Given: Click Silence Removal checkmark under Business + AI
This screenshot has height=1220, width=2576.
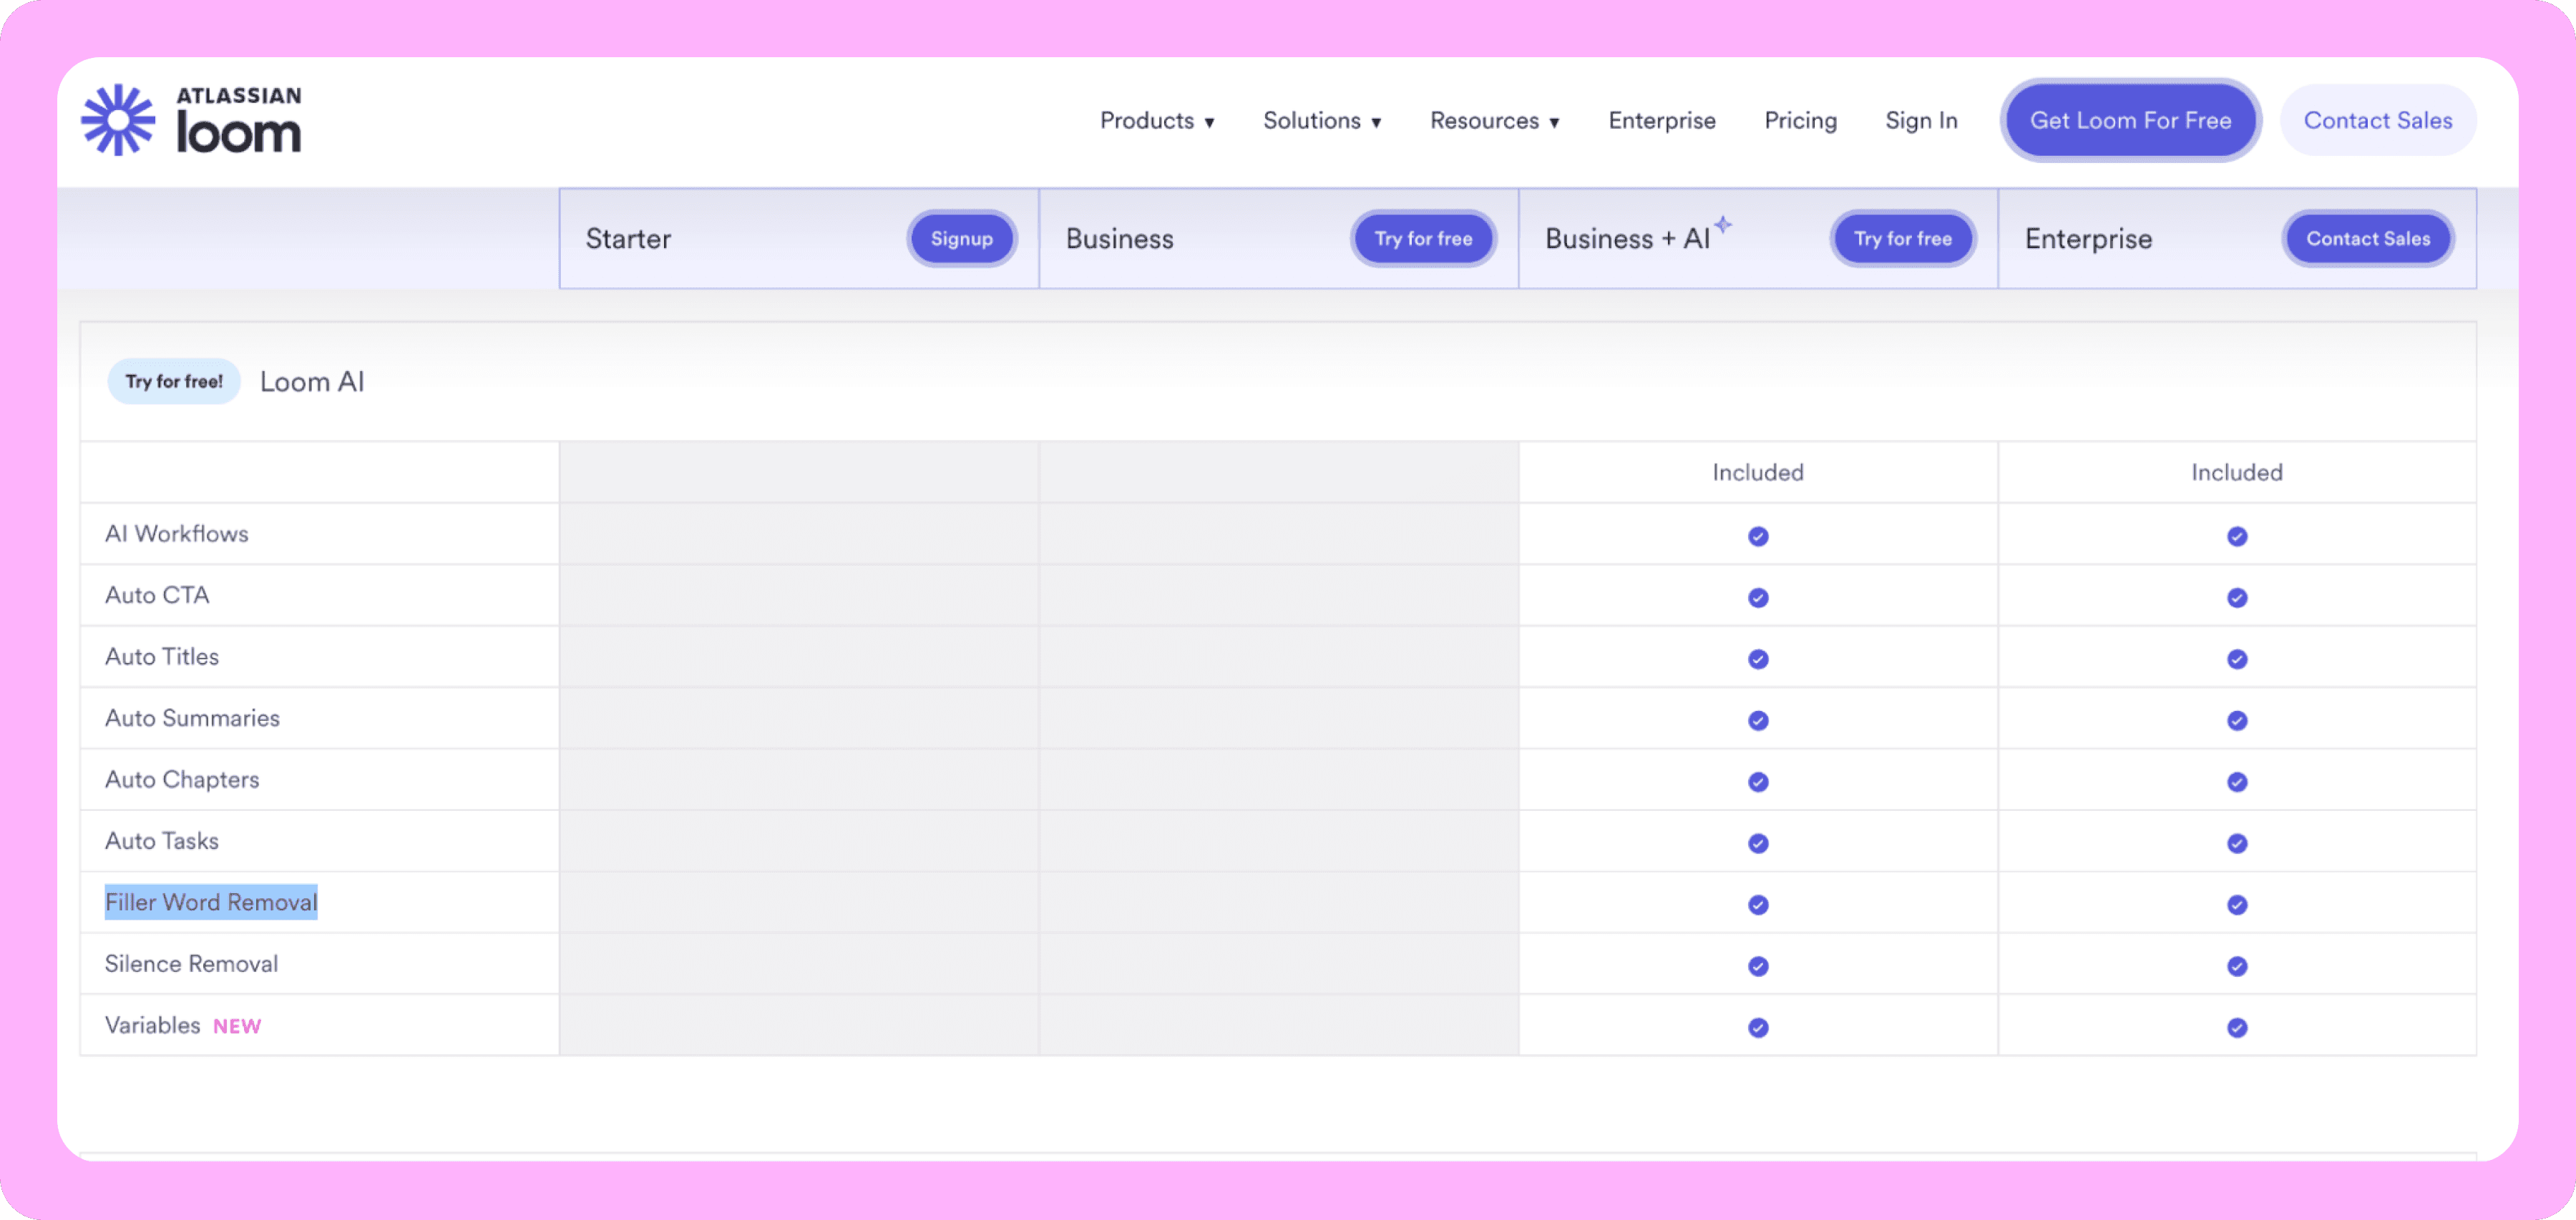Looking at the screenshot, I should (x=1757, y=966).
